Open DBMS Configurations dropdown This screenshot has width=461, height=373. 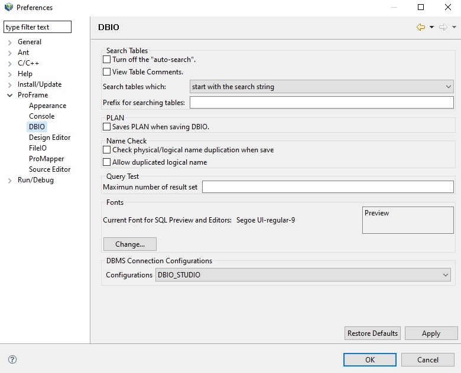(x=304, y=274)
